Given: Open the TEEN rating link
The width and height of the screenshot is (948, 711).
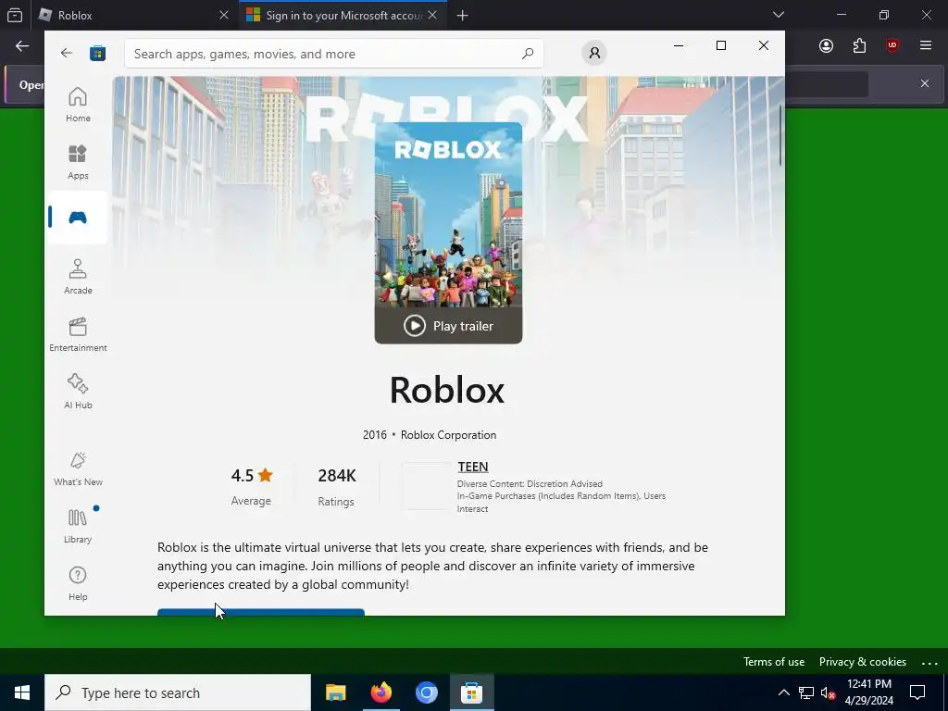Looking at the screenshot, I should click(473, 467).
